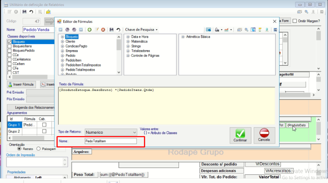Click save diskette icon in main Utilitário toolbar
Viewport: 328px width, 183px height.
coord(24,12)
